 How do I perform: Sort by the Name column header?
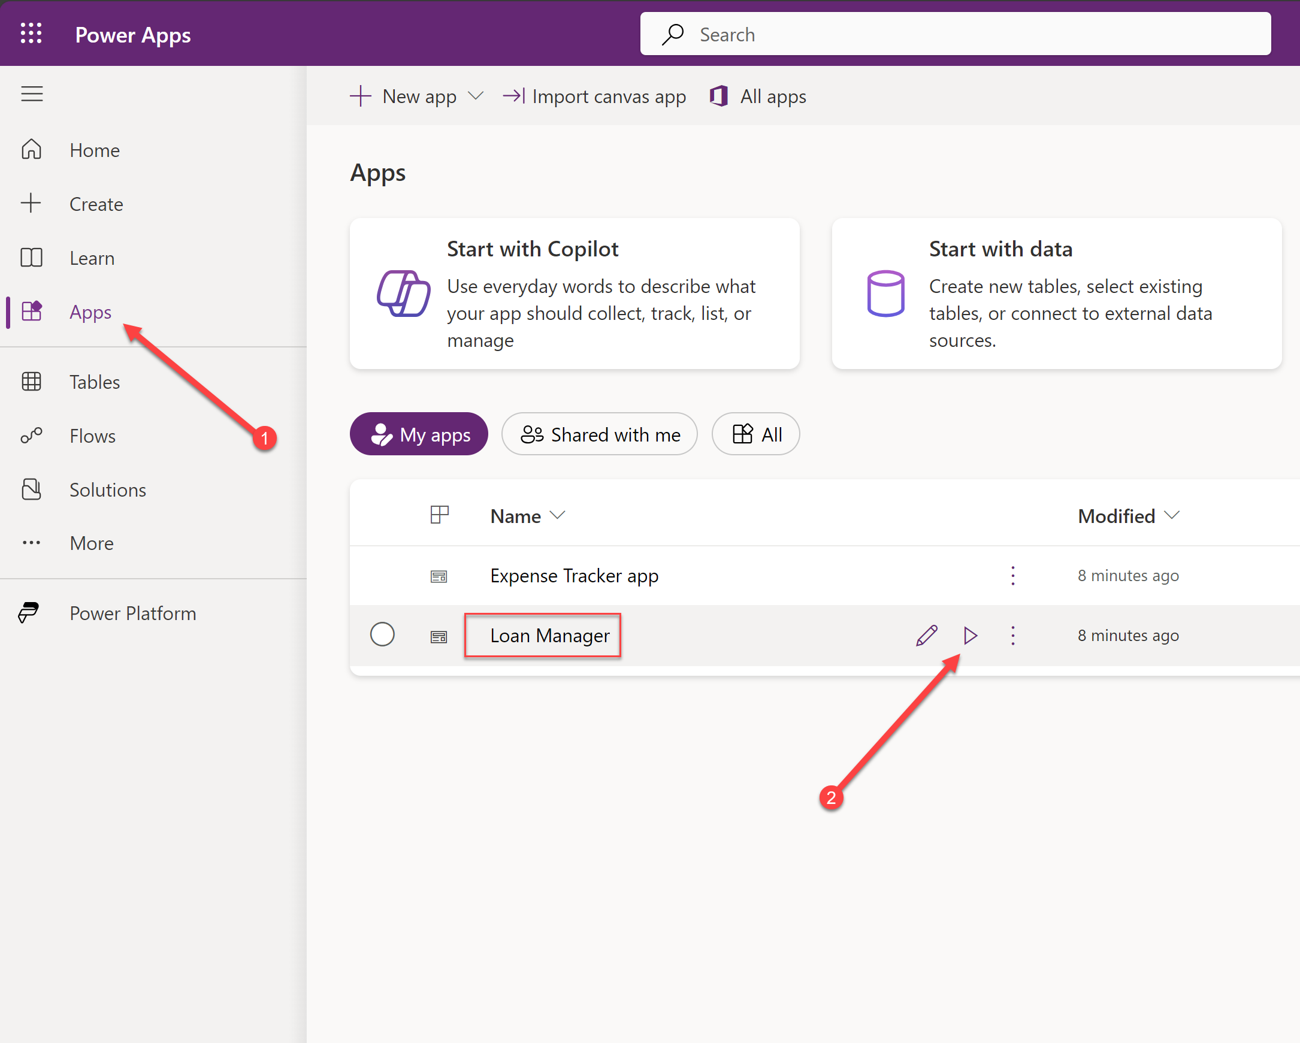516,516
